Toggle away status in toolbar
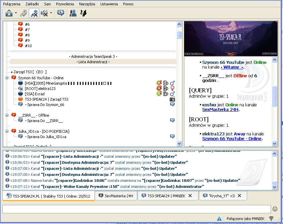This screenshot has height=224, width=283. tap(8, 13)
